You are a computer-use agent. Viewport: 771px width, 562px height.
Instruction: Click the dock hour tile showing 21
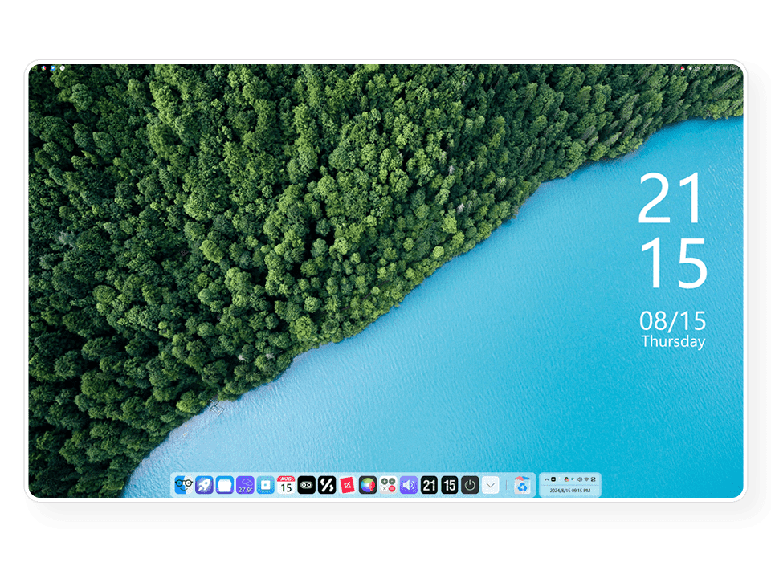[x=430, y=485]
